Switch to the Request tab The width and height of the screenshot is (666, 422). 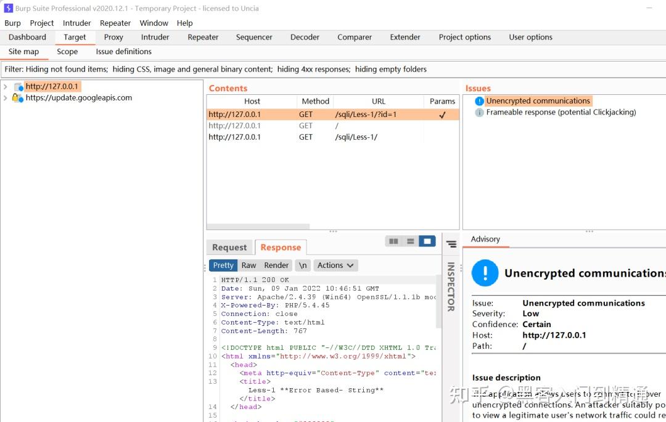[x=229, y=247]
